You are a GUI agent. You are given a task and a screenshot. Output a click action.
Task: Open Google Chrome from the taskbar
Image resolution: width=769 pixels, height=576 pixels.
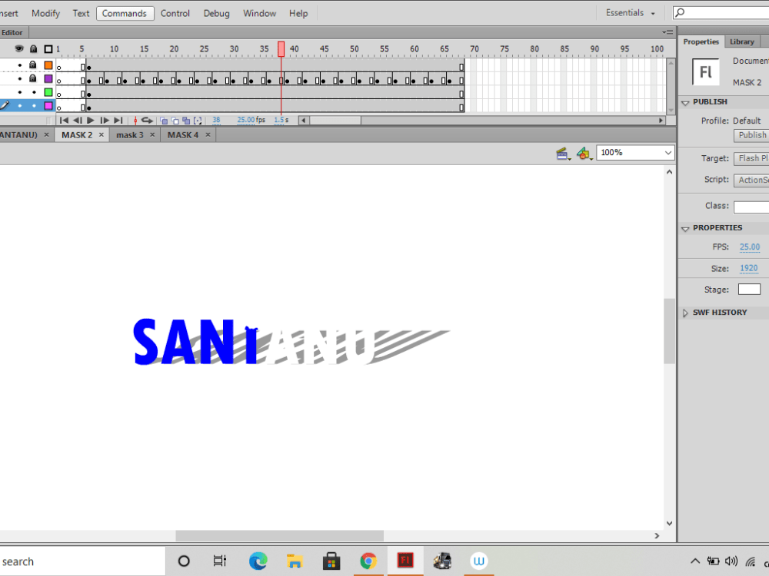point(368,561)
